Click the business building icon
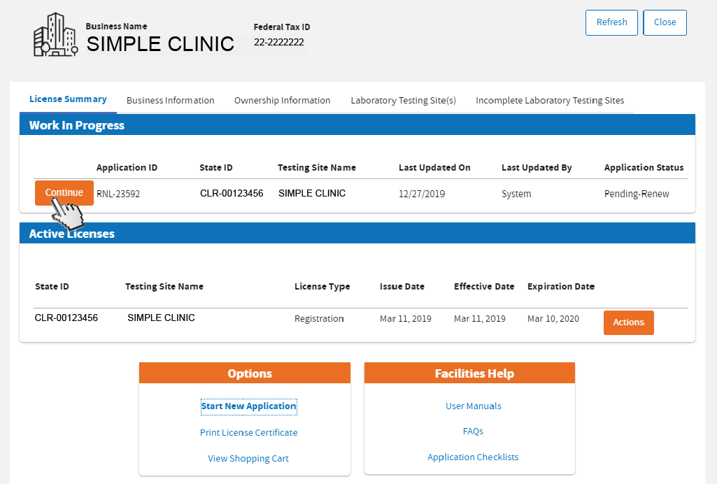 click(55, 35)
